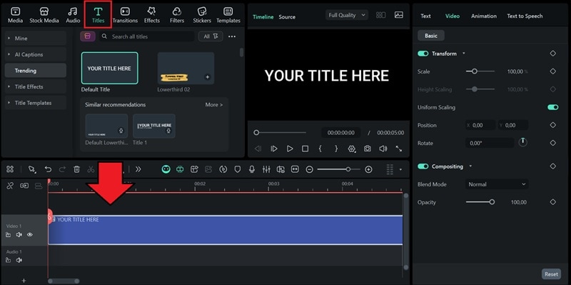Click the shield marker icon
Image resolution: width=571 pixels, height=285 pixels.
coord(238,169)
